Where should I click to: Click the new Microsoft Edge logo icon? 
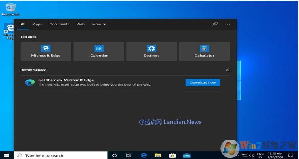30,82
